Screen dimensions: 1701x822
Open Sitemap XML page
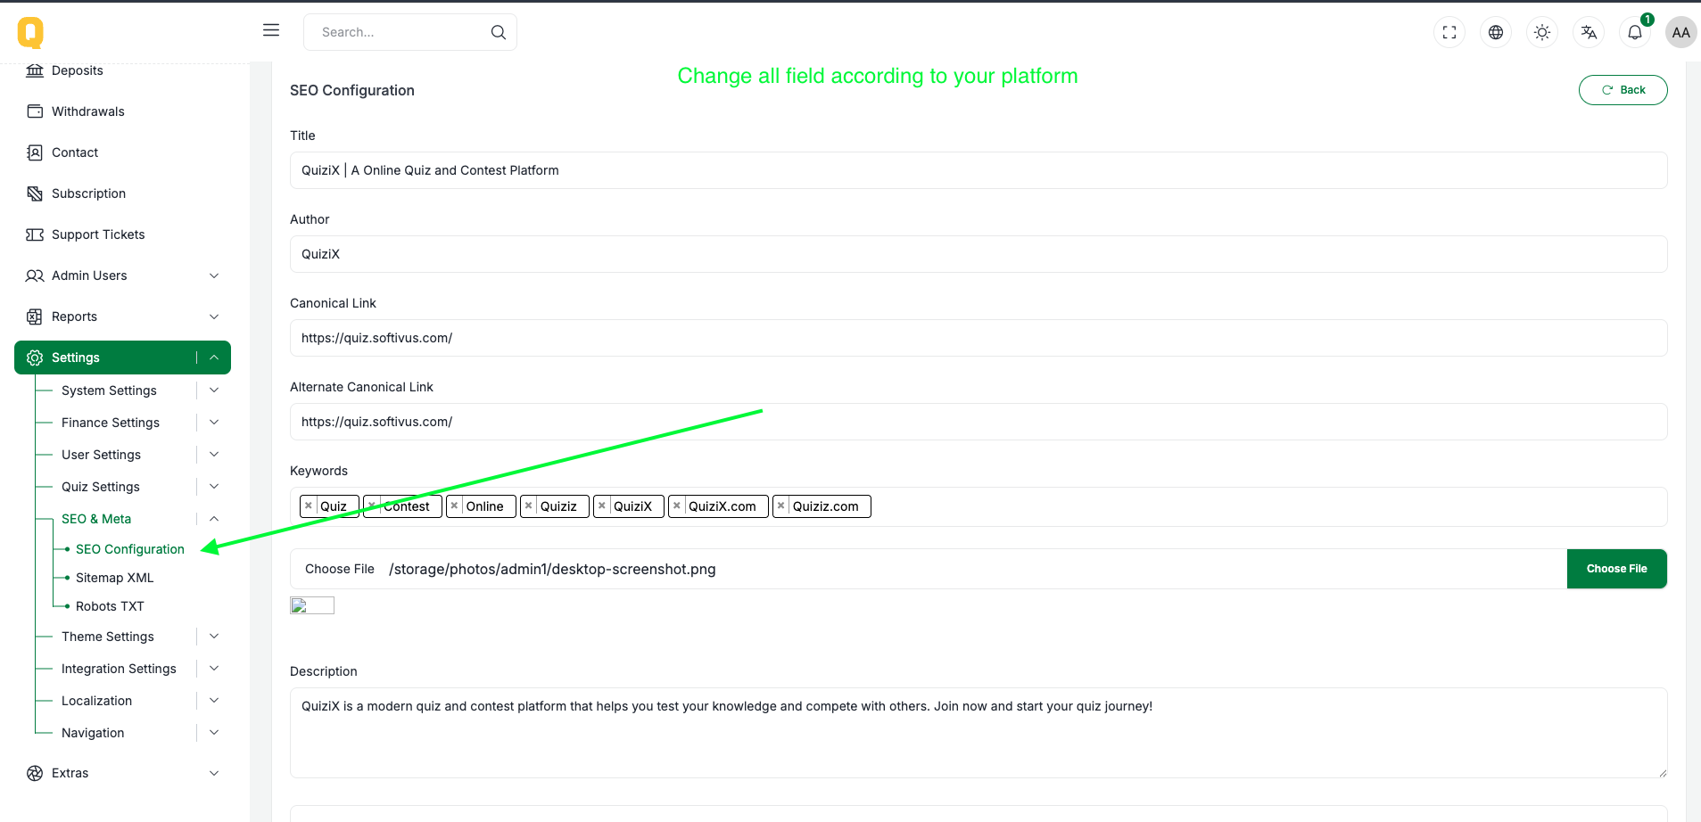[x=114, y=578]
